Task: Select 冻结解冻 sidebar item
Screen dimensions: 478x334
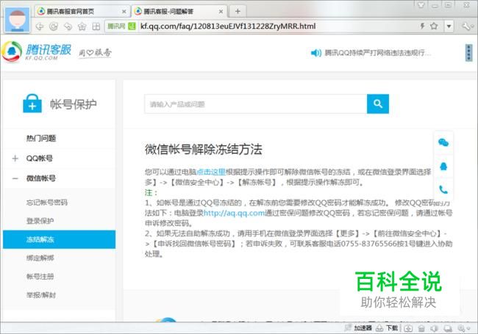Action: pyautogui.click(x=59, y=239)
